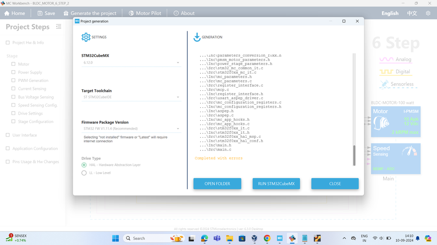This screenshot has height=245, width=437.
Task: Open the About menu item
Action: [x=184, y=14]
